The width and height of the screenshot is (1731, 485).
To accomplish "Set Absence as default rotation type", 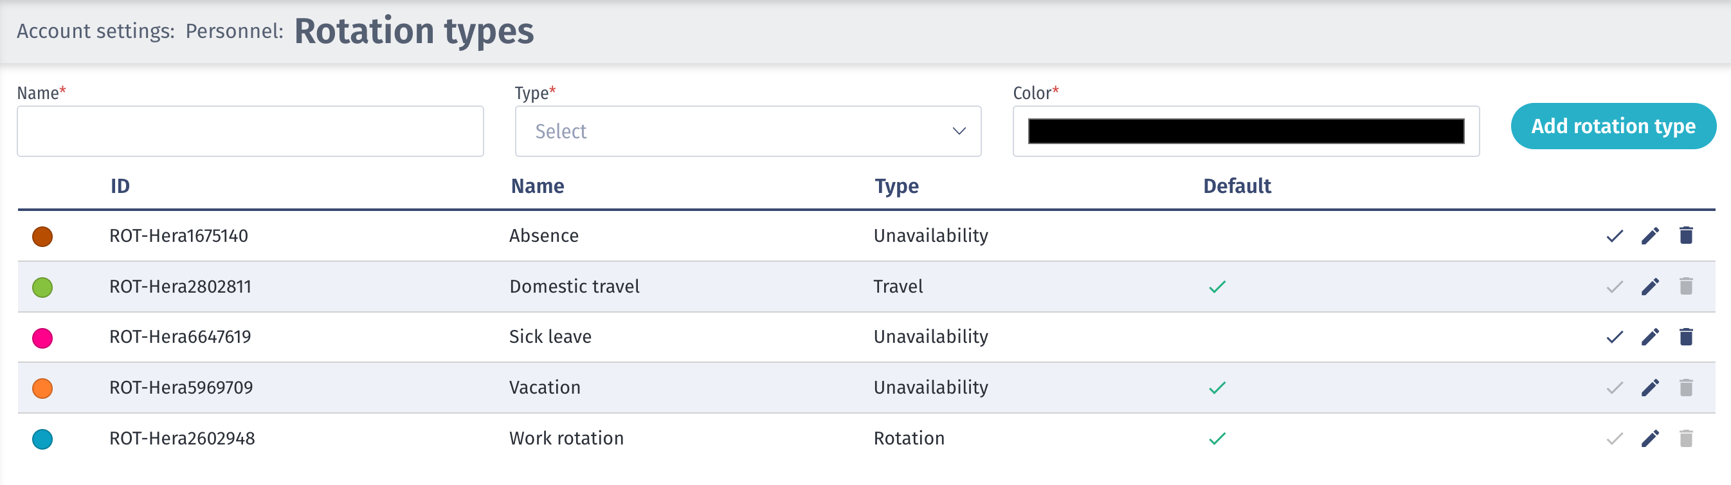I will pyautogui.click(x=1614, y=236).
